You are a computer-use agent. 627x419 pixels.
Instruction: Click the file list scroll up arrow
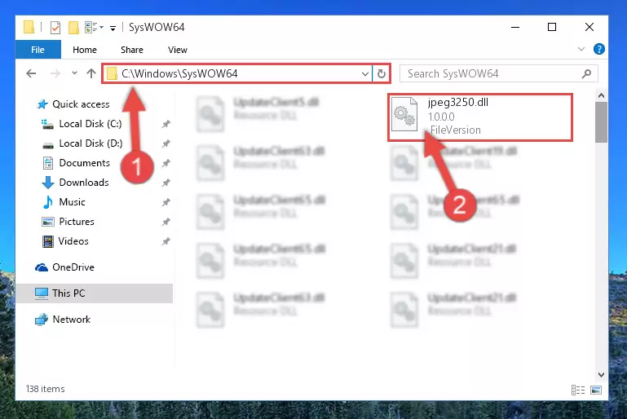click(x=601, y=96)
